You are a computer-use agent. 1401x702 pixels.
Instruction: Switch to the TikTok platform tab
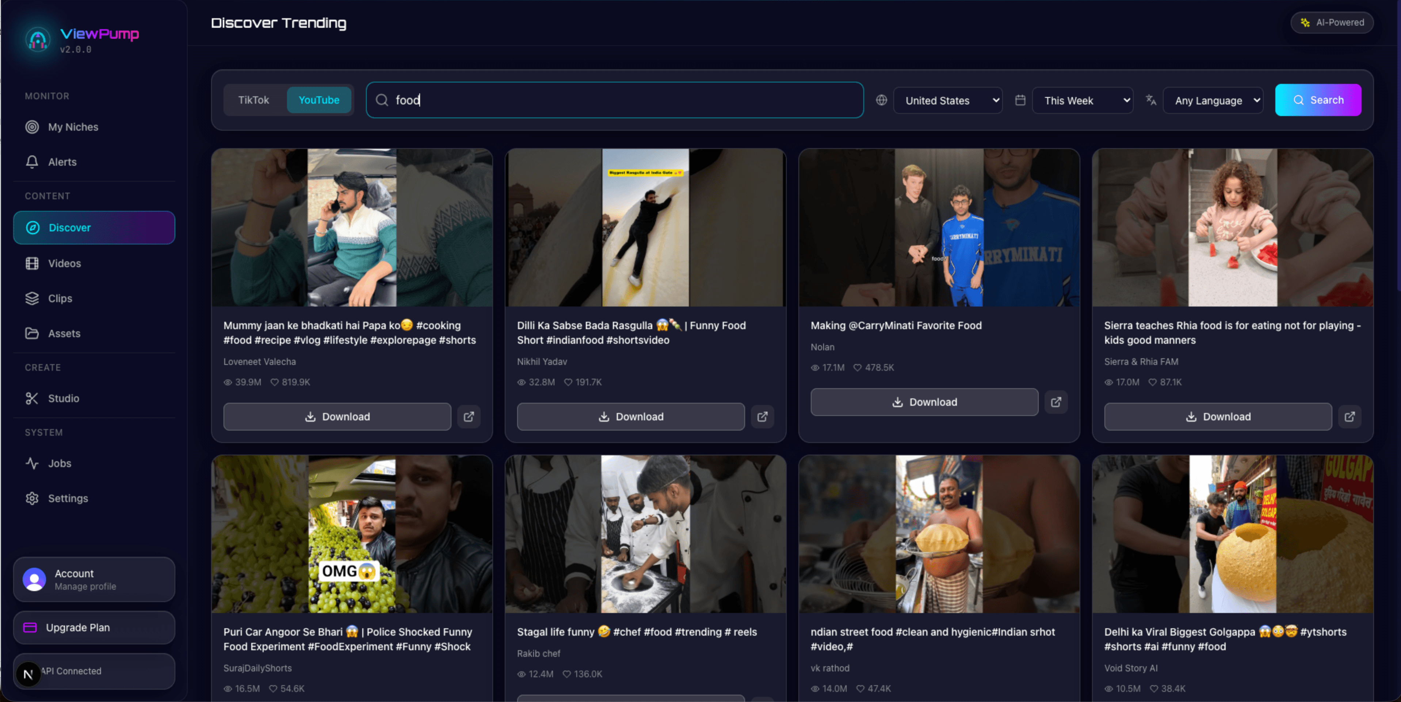coord(253,100)
